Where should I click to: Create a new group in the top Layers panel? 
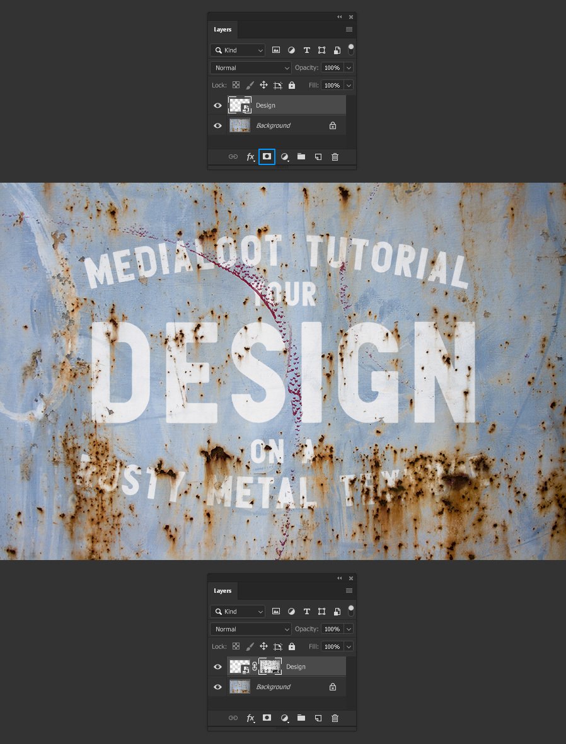point(301,157)
